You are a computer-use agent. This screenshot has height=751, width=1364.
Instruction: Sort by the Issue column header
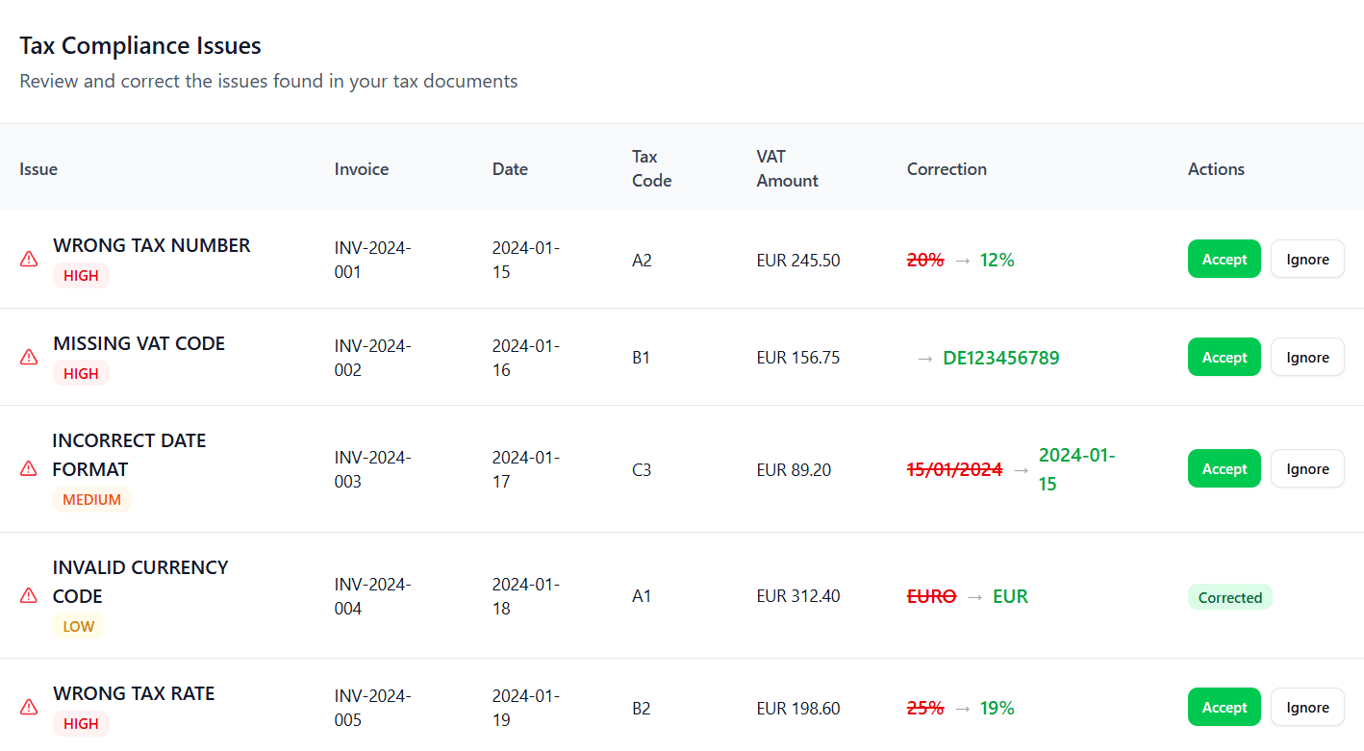38,168
